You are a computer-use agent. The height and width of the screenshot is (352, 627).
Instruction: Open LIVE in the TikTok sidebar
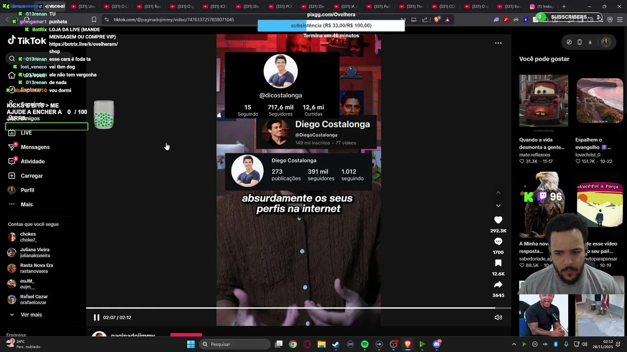point(26,132)
